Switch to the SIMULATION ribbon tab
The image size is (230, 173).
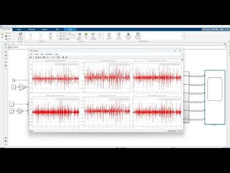(6, 29)
